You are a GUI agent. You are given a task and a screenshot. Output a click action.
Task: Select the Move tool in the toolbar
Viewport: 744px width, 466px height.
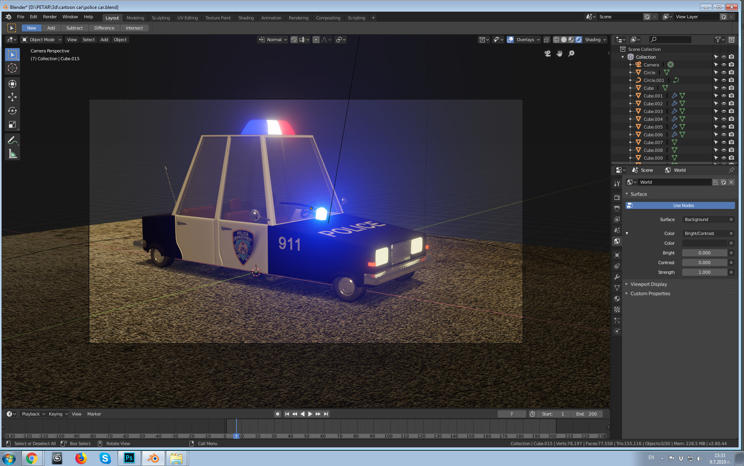[x=12, y=97]
